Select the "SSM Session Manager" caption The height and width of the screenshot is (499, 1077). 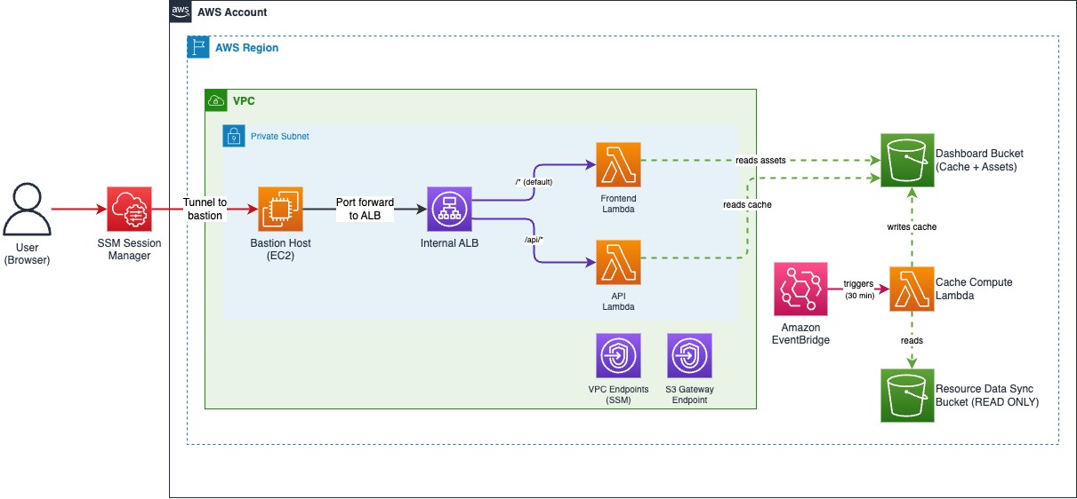(x=129, y=249)
